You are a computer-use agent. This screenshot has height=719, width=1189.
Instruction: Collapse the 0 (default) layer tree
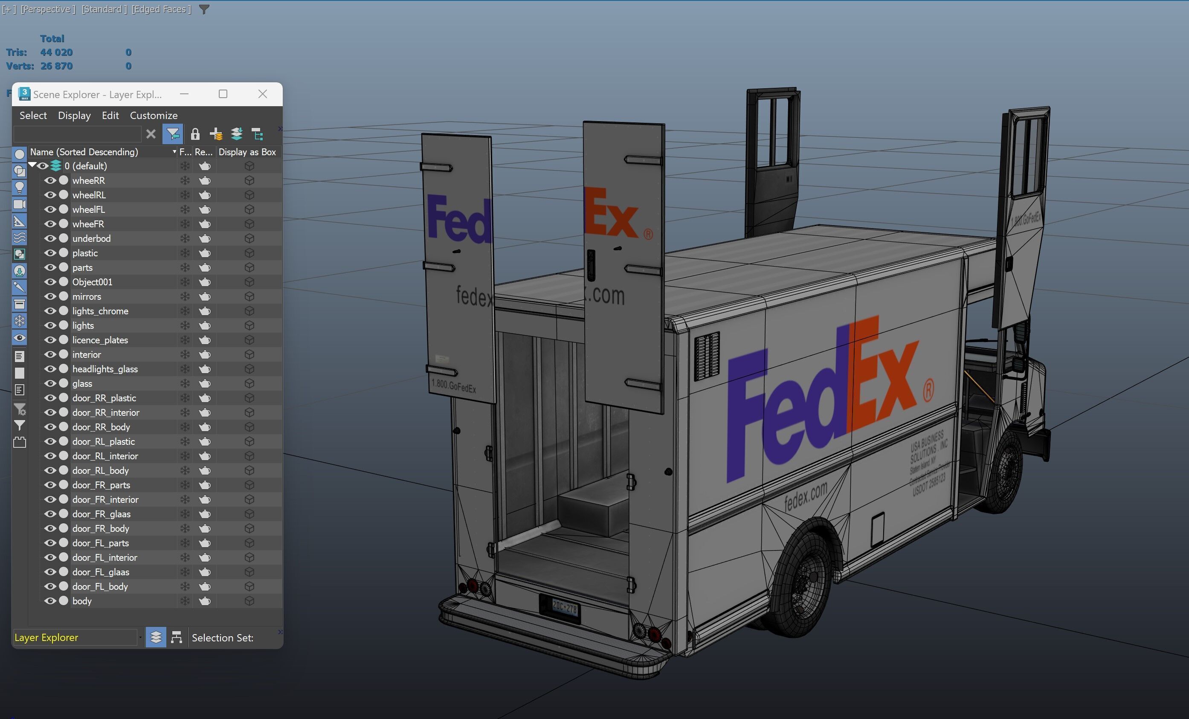pyautogui.click(x=32, y=165)
